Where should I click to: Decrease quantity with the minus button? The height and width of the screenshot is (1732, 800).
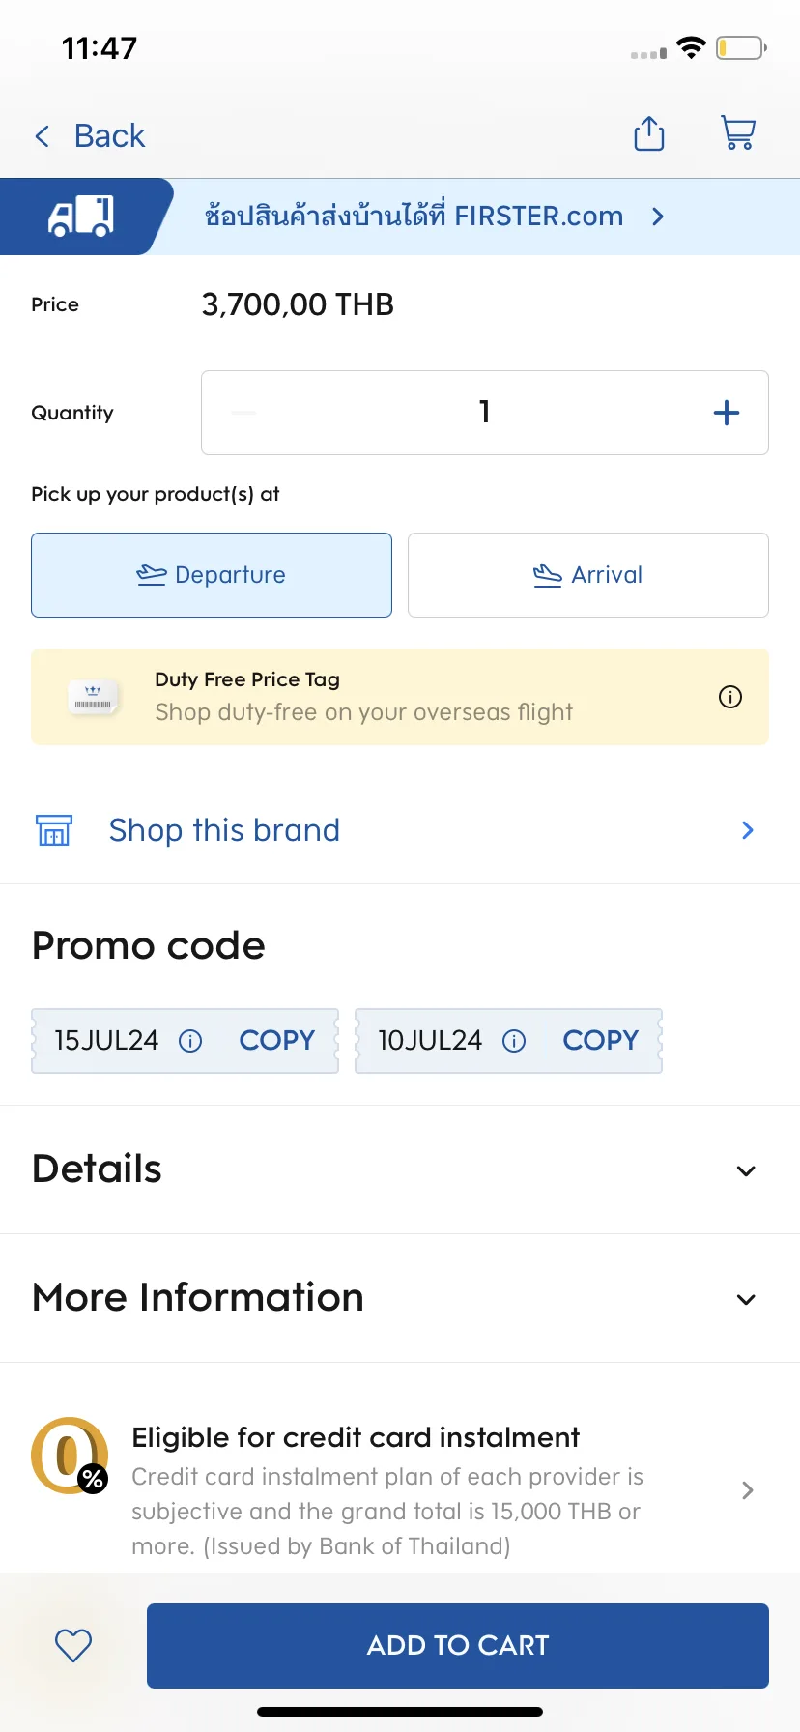[244, 413]
